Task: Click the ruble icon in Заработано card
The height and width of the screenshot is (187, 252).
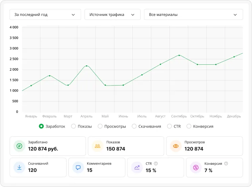Action: click(x=20, y=146)
